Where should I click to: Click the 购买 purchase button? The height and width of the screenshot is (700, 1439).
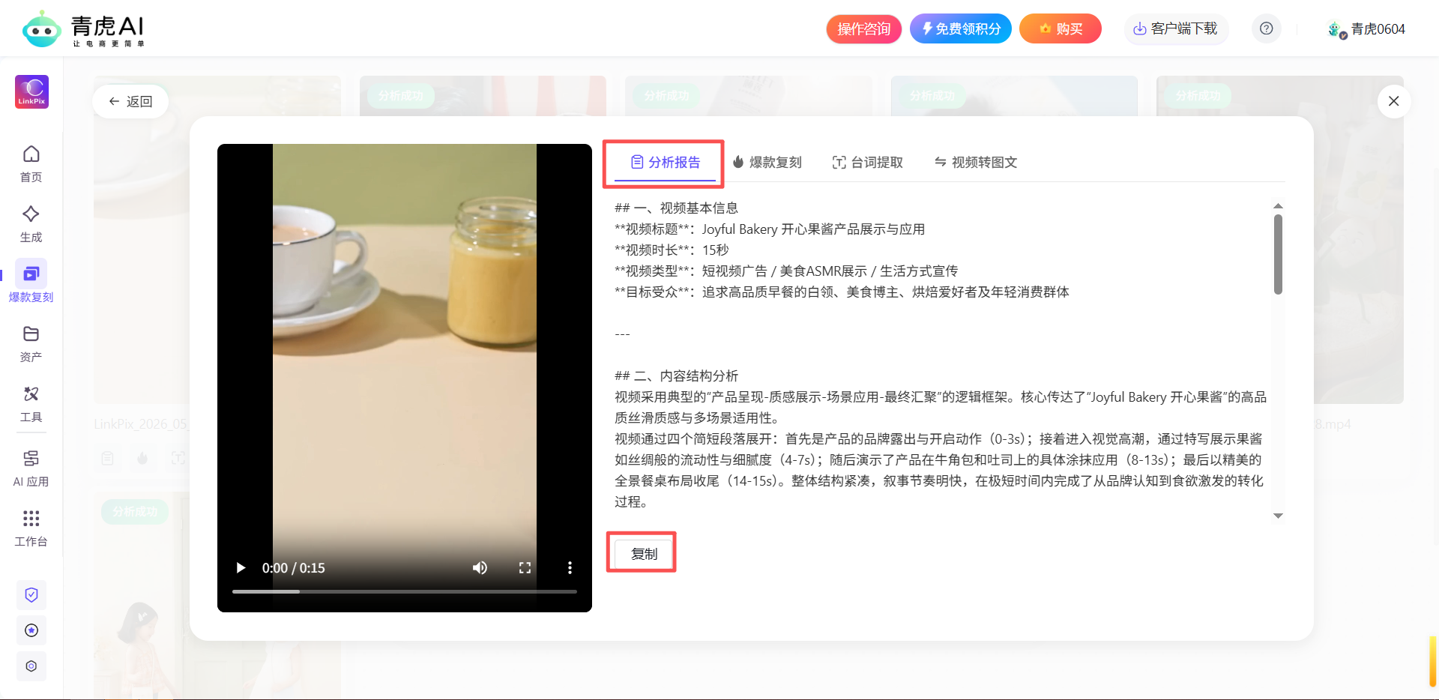1061,28
